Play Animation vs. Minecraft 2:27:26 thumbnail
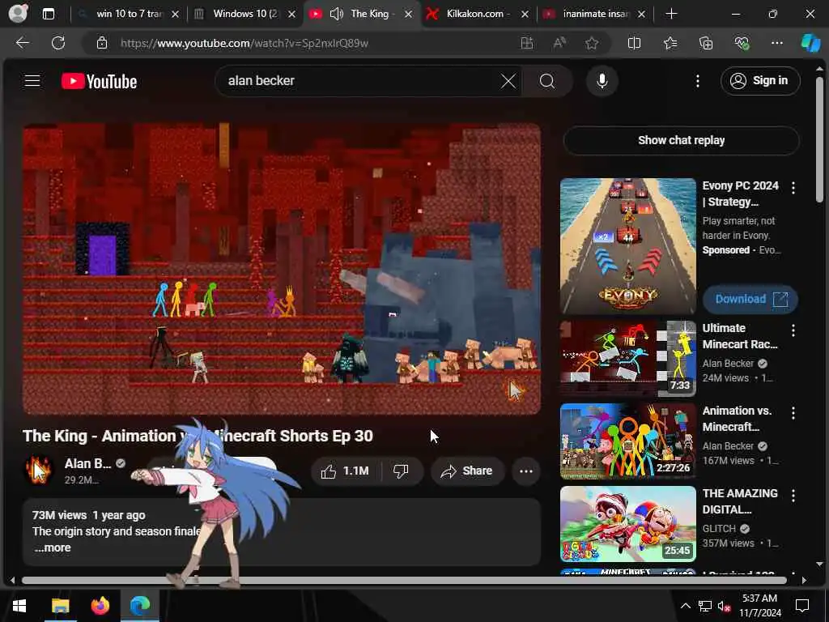The image size is (829, 622). (627, 441)
